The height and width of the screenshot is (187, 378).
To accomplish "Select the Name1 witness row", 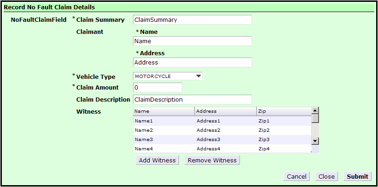I will point(222,121).
